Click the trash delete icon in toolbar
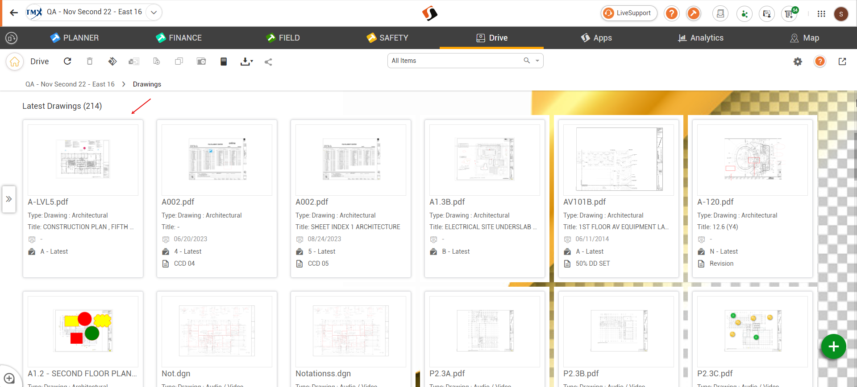 tap(90, 61)
